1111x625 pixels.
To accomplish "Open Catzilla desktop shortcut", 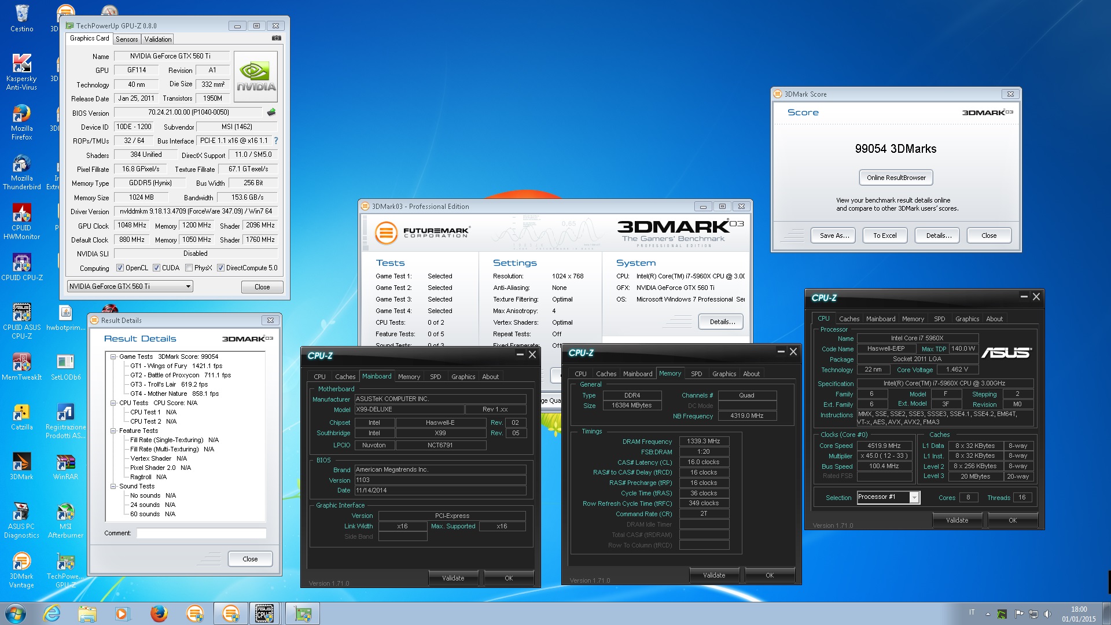I will [x=22, y=416].
